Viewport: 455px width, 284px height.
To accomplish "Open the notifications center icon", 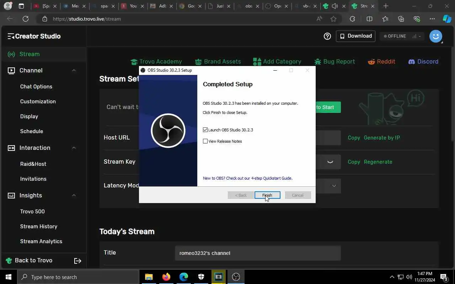I will [444, 277].
